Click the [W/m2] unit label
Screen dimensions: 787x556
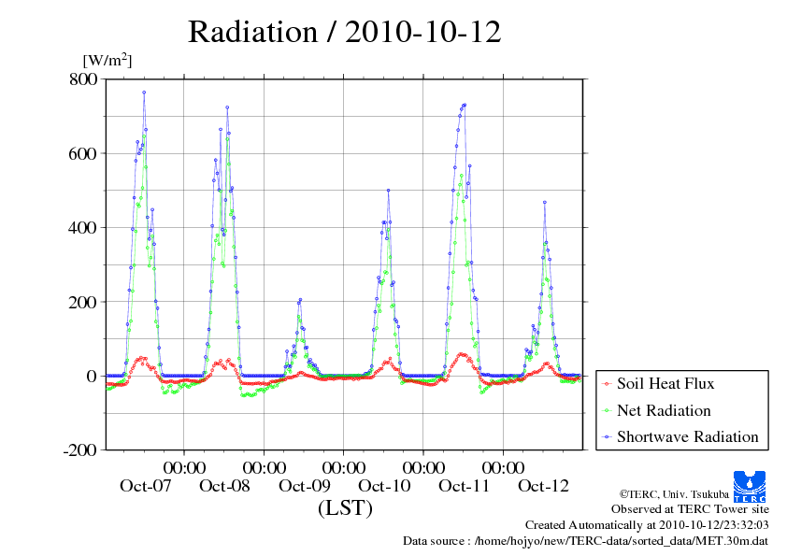(107, 60)
